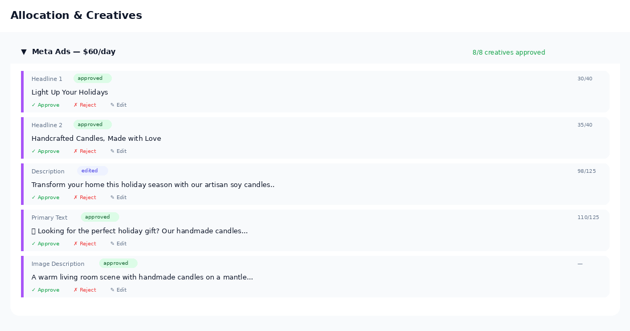Click the approved badge on Headline 2
Viewport: 630px width, 331px height.
point(92,125)
